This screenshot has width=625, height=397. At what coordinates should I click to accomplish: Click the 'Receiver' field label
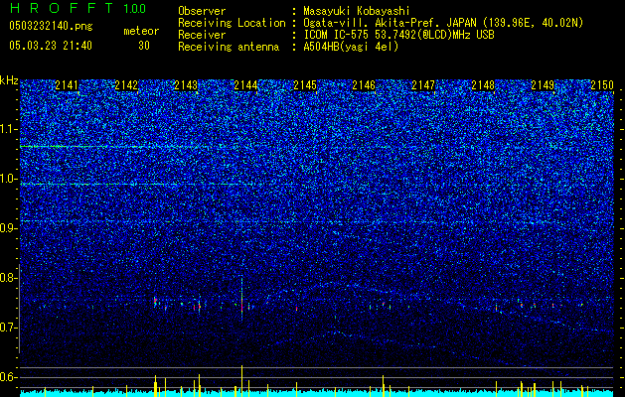(x=202, y=35)
